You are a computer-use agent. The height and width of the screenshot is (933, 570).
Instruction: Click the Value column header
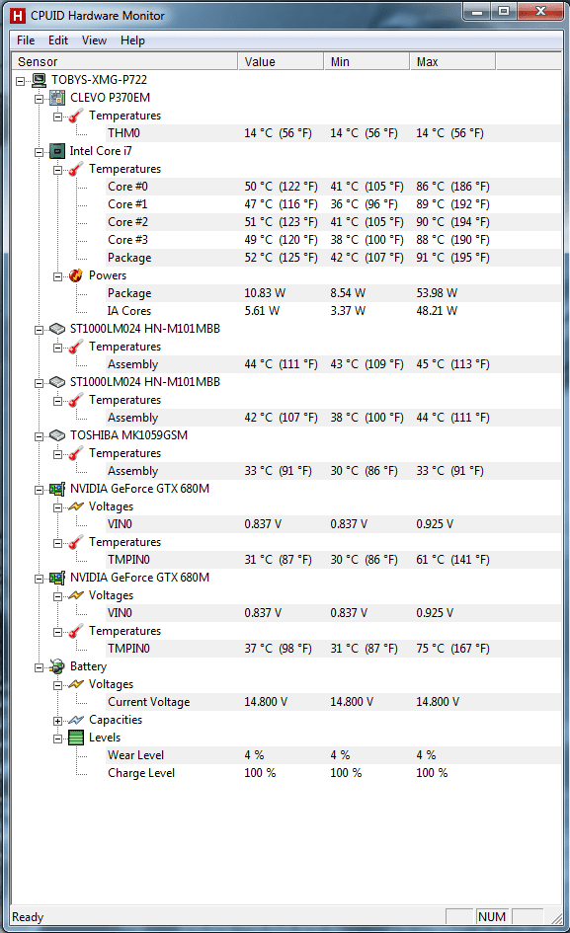coord(281,62)
